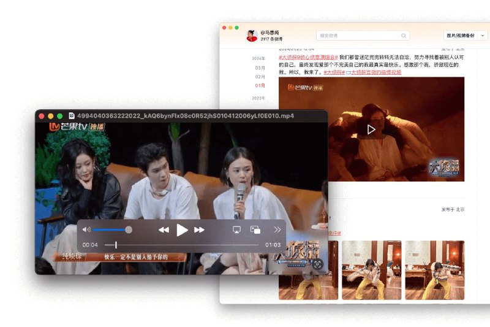Select 2024年 in the timeline sidebar

(258, 58)
